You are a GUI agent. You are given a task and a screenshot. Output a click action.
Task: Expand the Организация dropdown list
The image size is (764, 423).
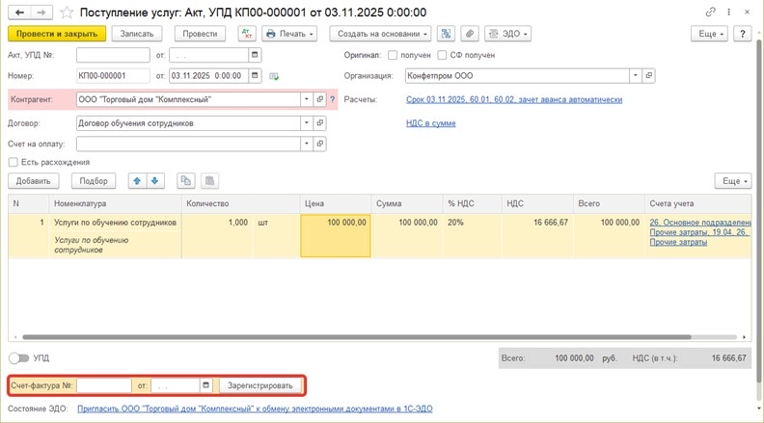pos(636,75)
